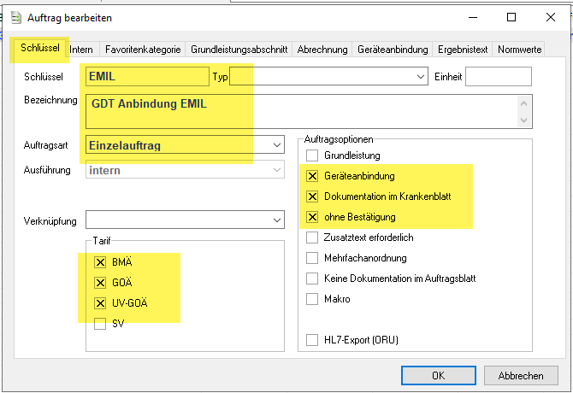Click the OK button

pos(437,375)
